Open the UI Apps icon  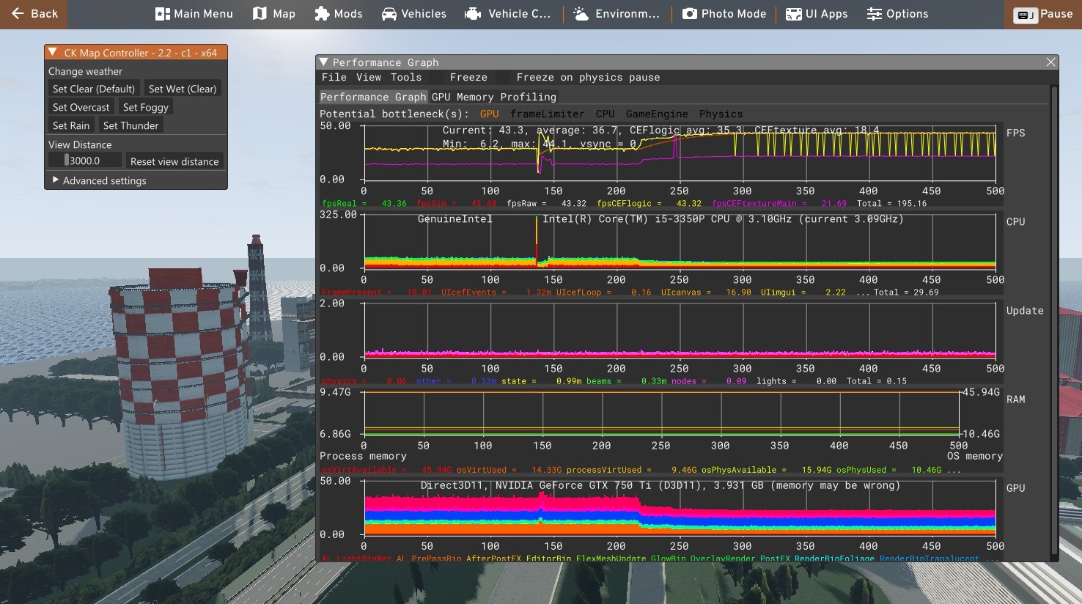pos(793,14)
